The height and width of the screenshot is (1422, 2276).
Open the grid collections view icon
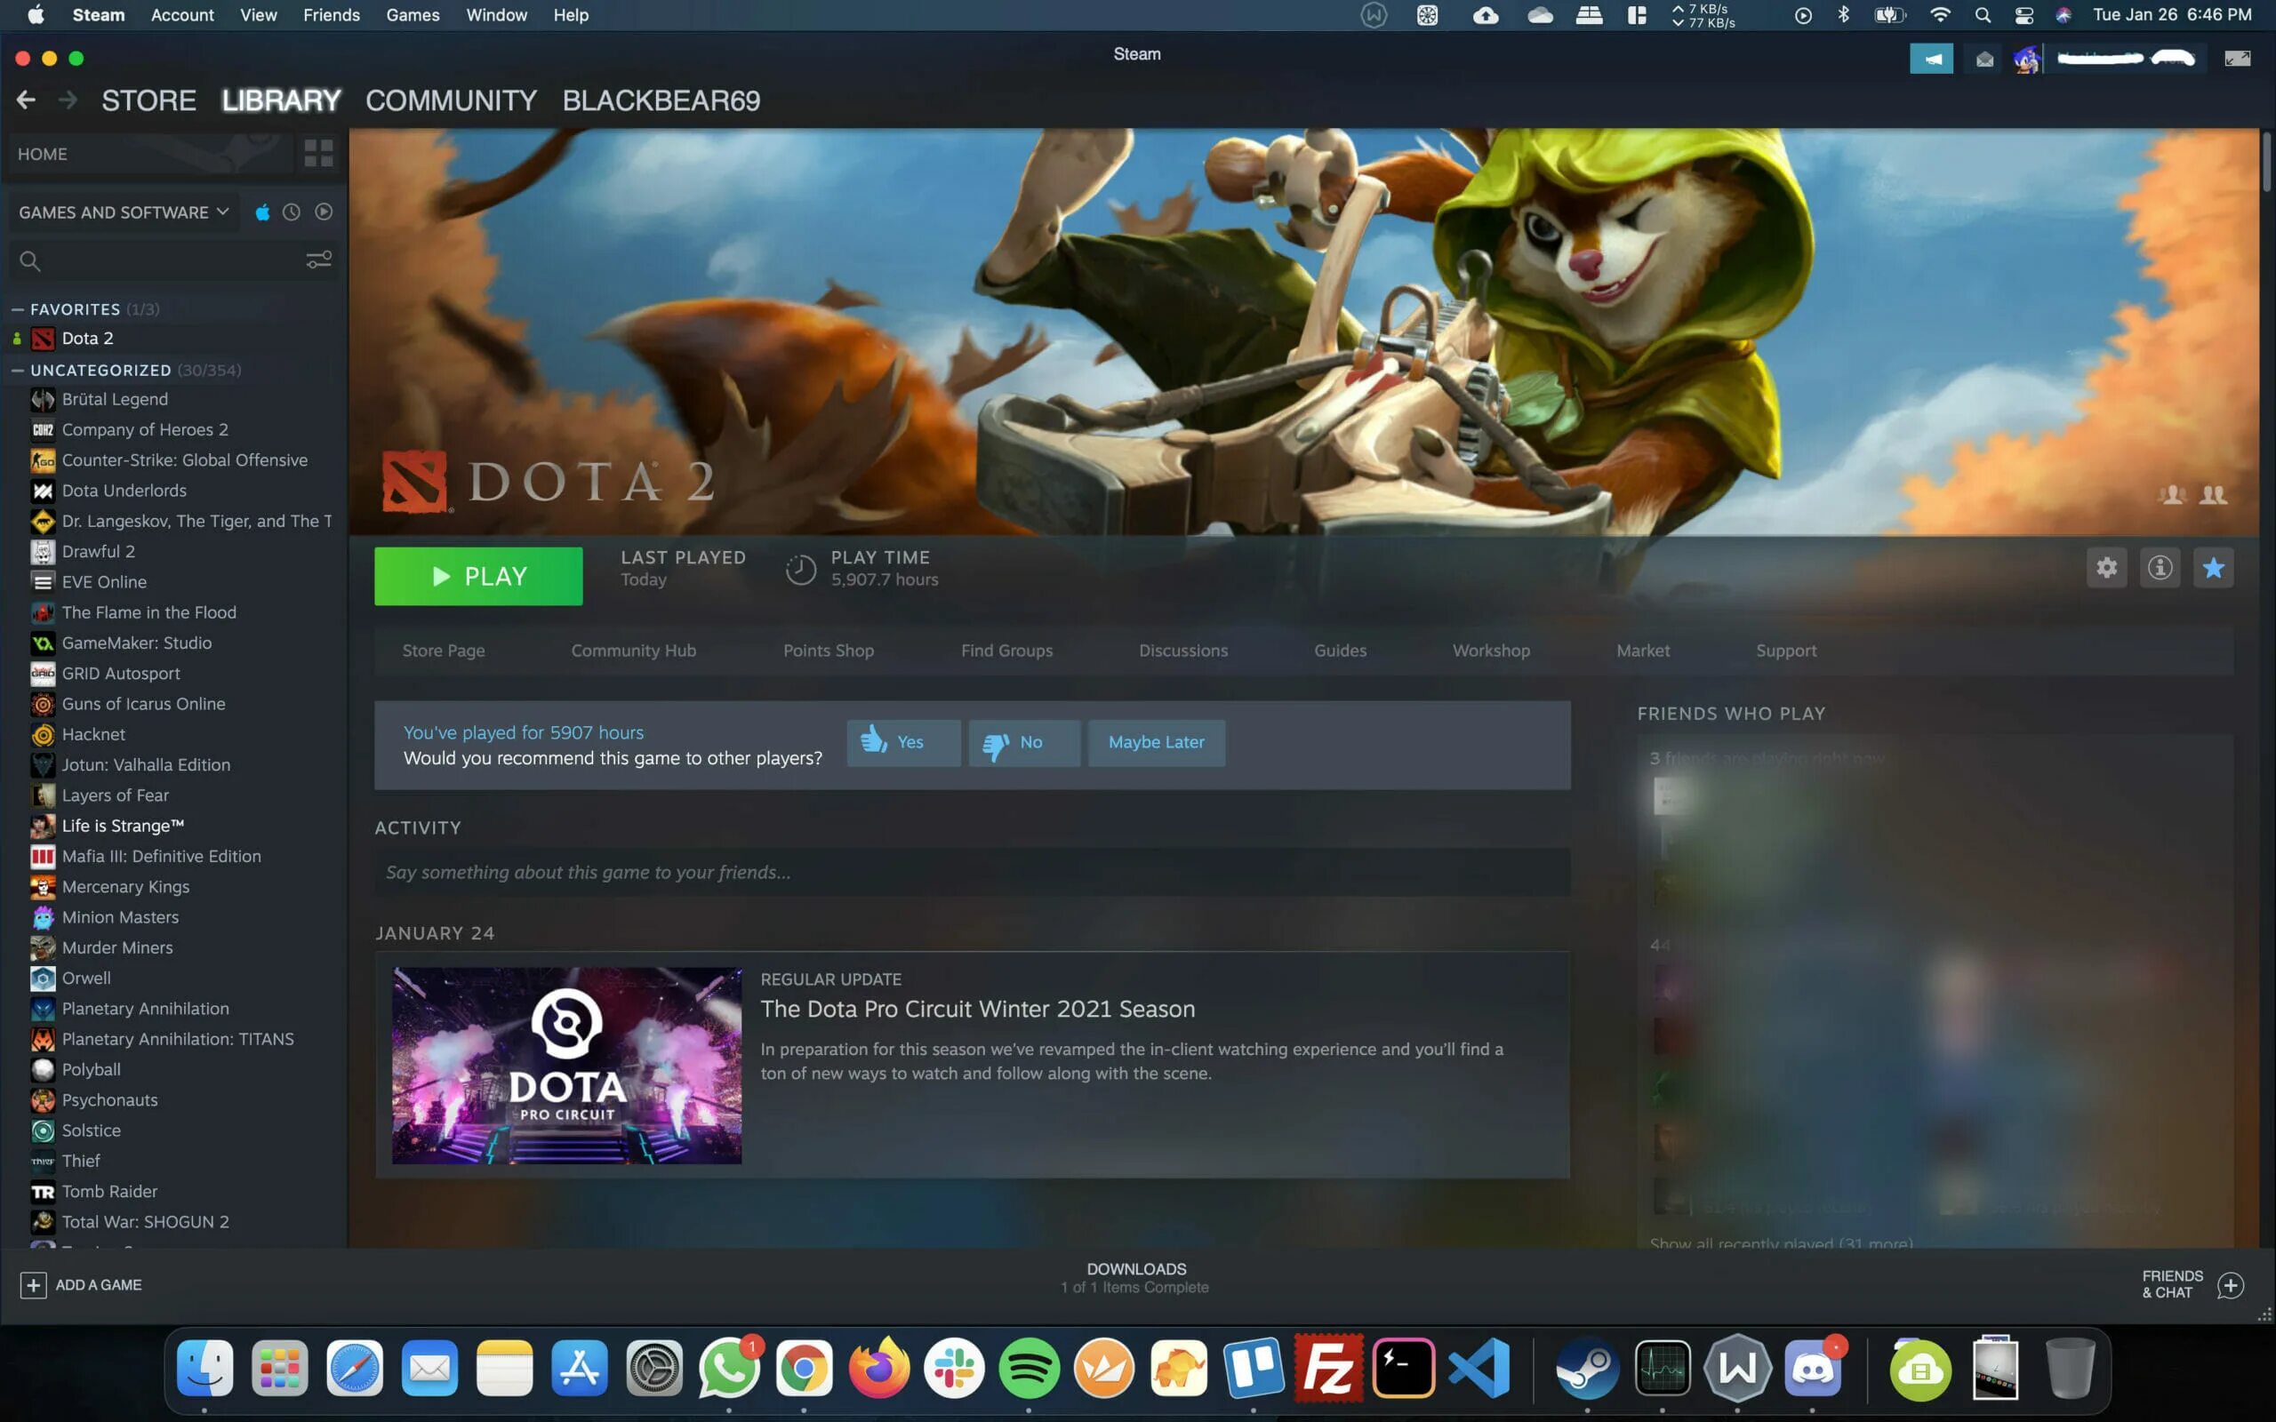pyautogui.click(x=318, y=153)
